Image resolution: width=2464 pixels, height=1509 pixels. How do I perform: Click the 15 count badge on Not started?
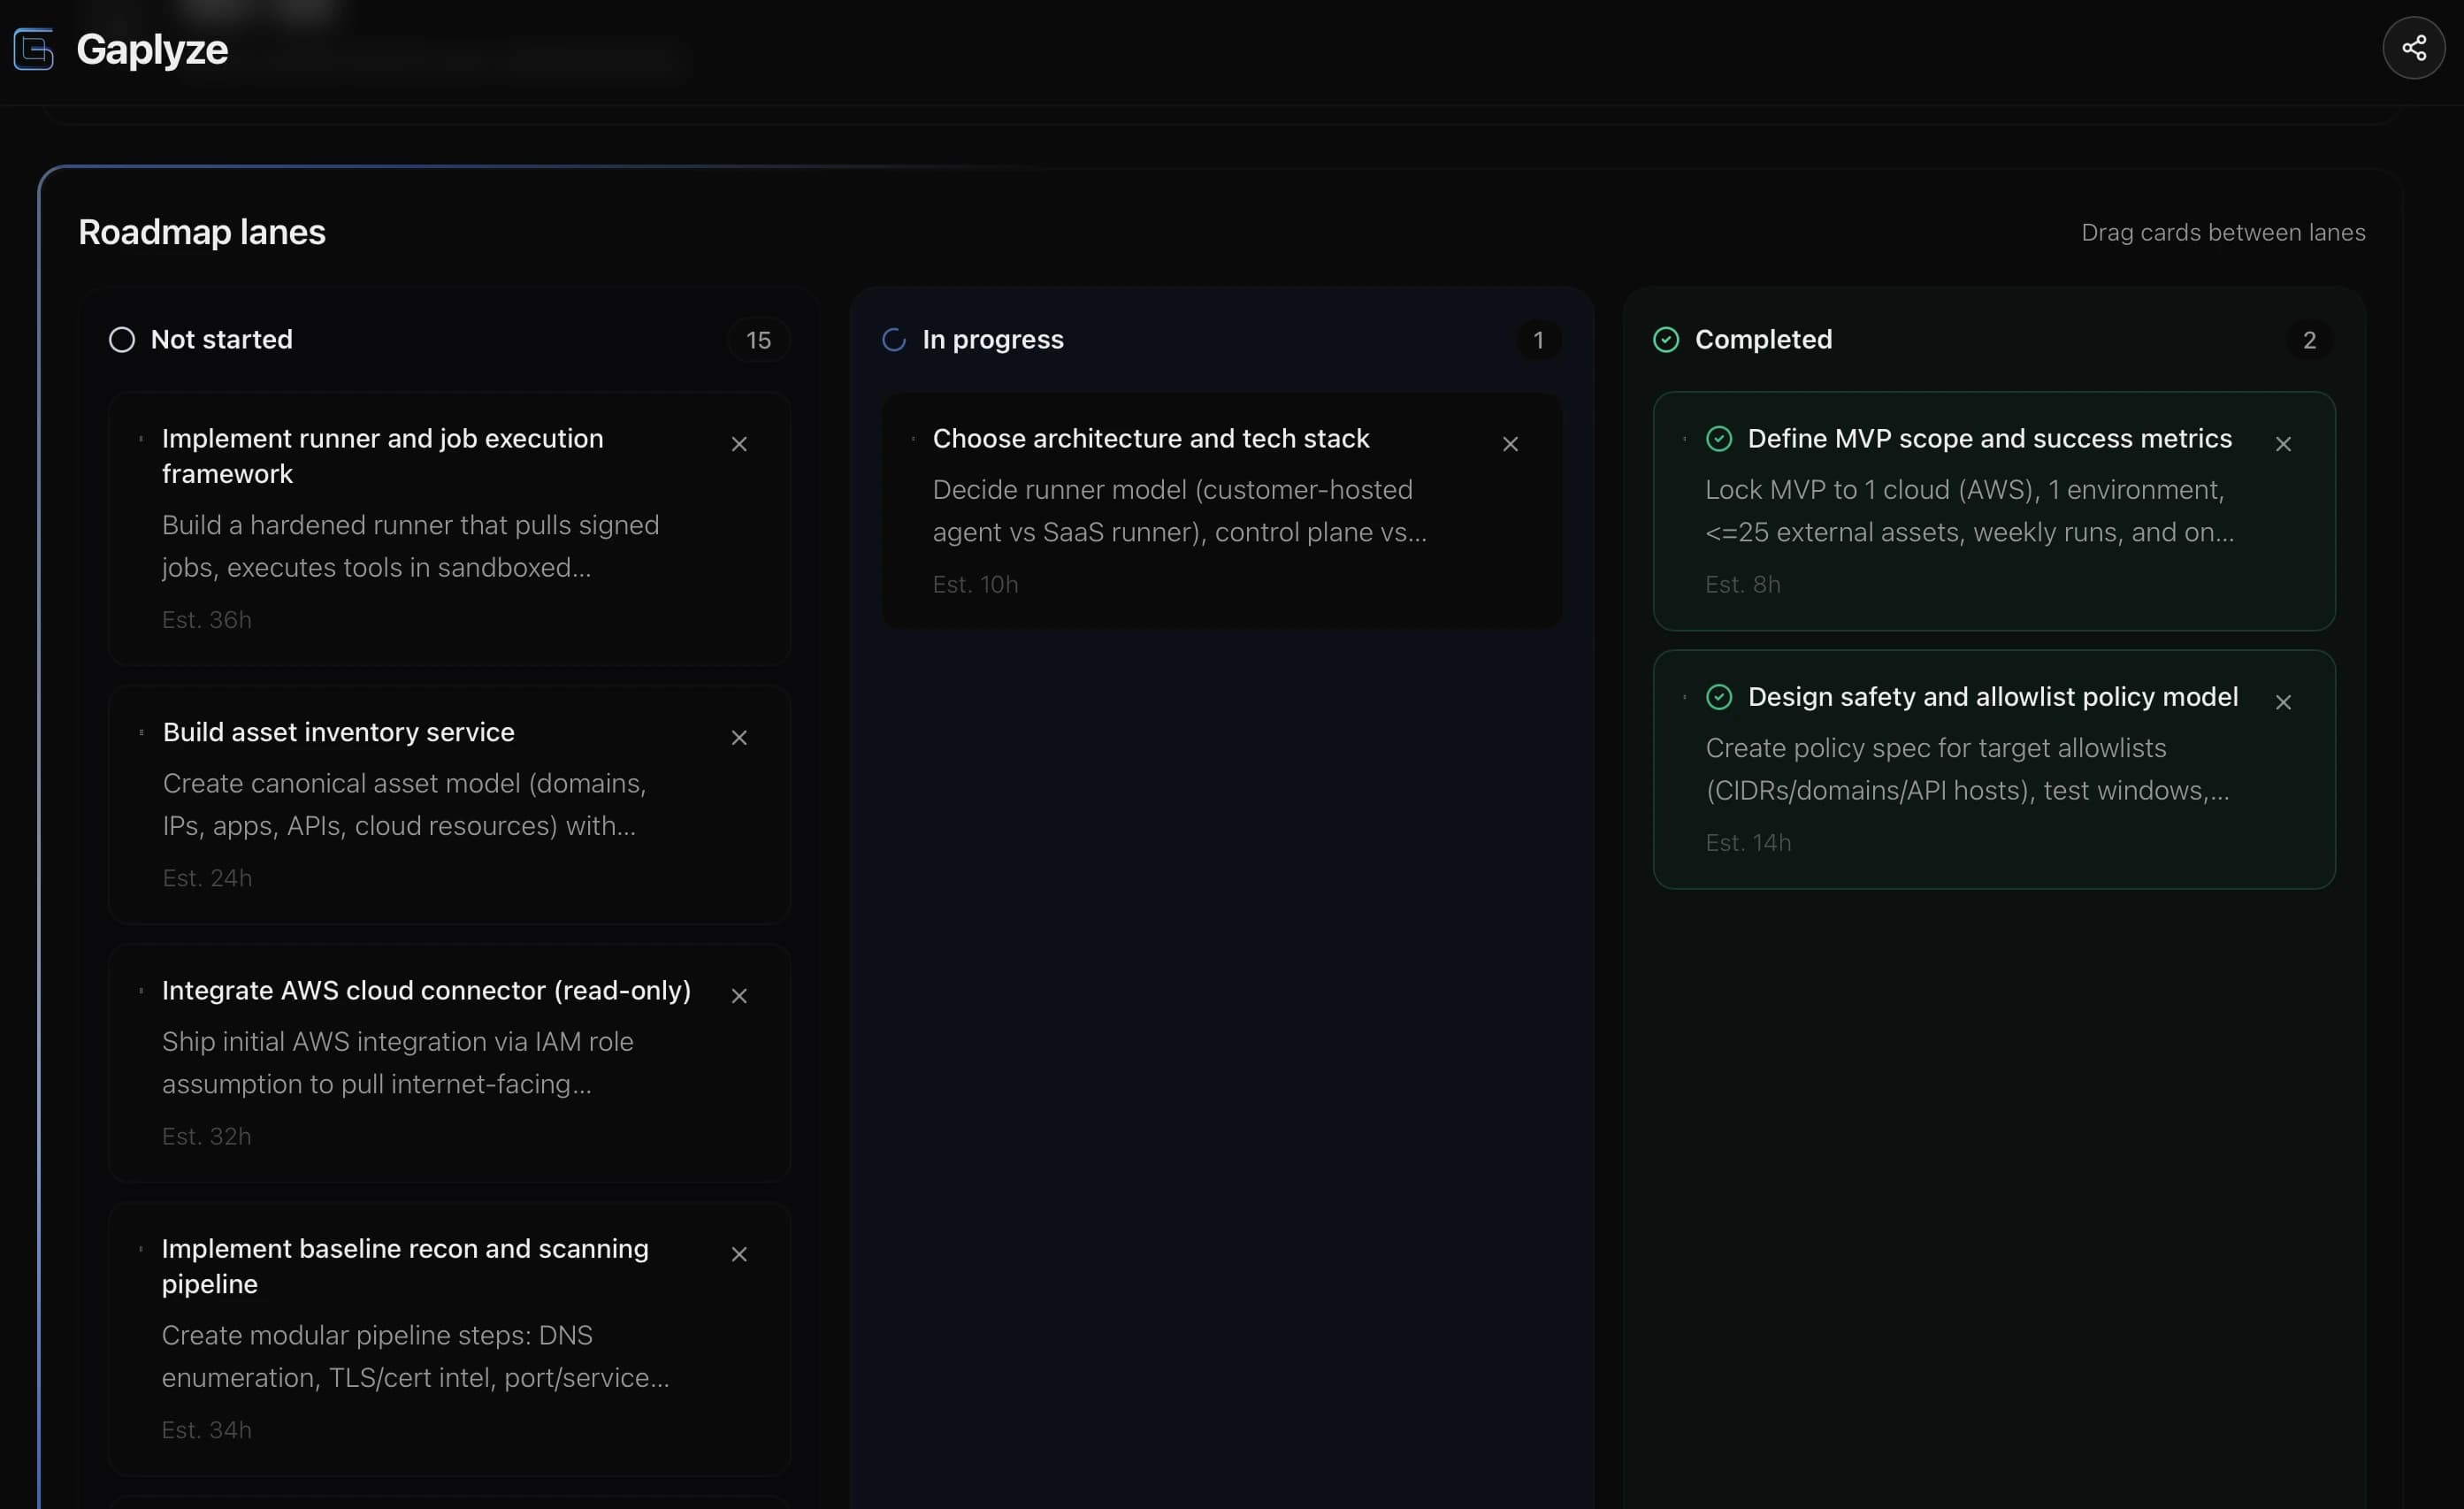coord(758,340)
